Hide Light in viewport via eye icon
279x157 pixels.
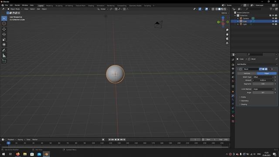(273, 24)
